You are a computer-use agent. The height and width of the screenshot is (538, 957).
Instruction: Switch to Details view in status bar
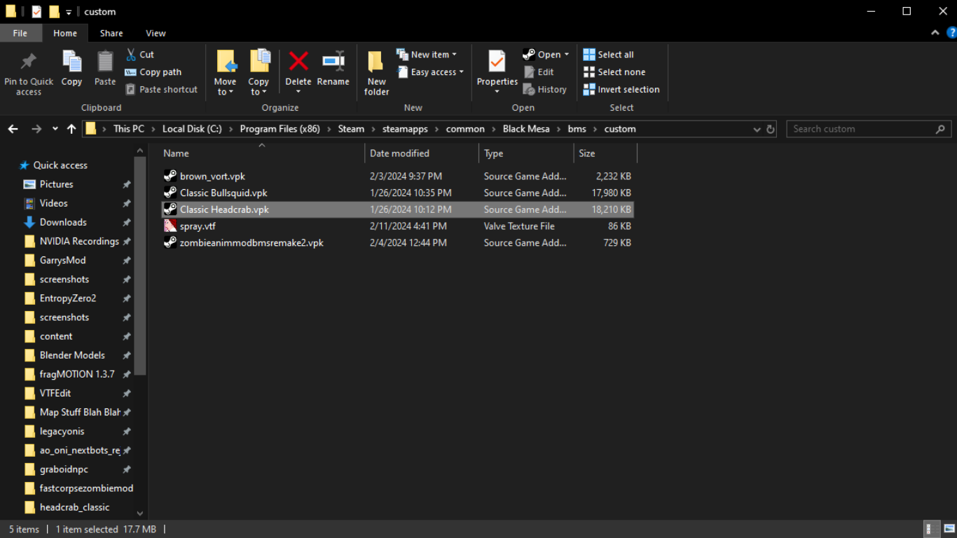click(x=932, y=530)
